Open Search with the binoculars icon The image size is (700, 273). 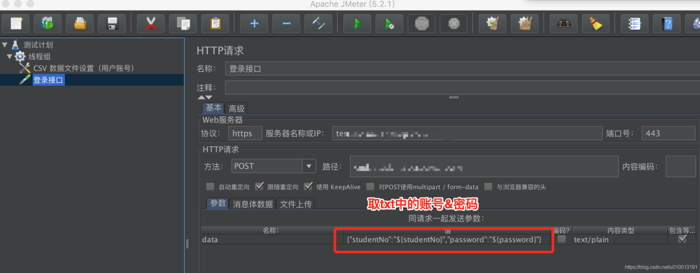564,23
